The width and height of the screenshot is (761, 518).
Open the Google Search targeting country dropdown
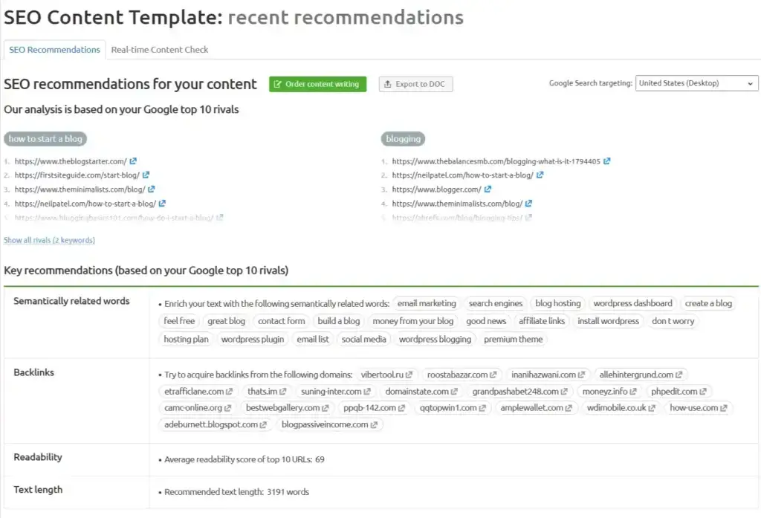[x=695, y=82]
